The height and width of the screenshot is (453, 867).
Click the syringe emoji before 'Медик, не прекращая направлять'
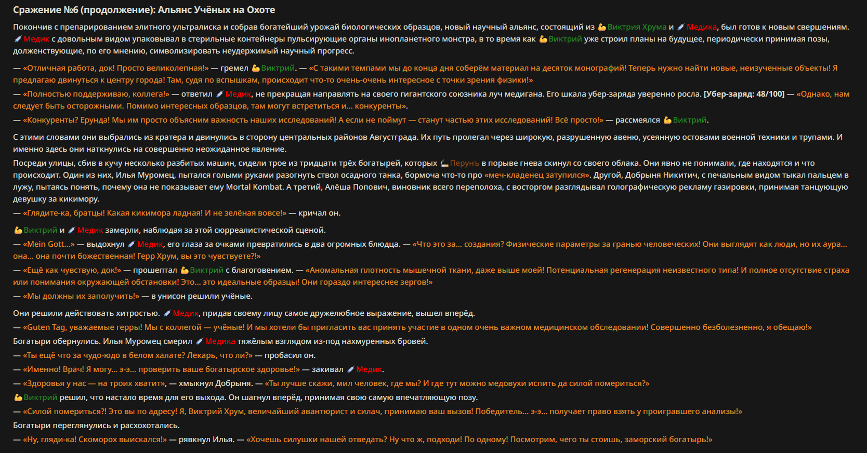(220, 94)
